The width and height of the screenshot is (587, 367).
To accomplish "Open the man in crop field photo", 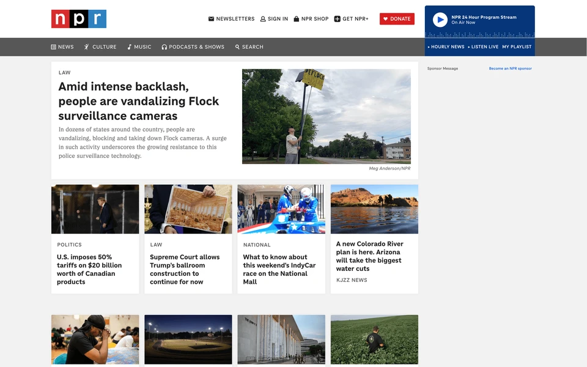I will 374,339.
